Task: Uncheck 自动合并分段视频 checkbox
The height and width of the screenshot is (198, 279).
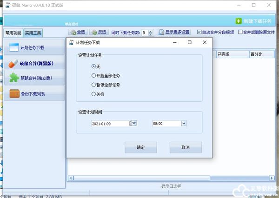Action: (x=199, y=33)
